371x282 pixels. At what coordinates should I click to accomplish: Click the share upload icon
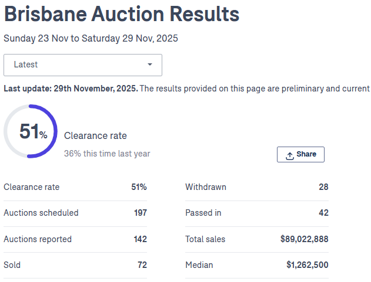[x=290, y=155]
